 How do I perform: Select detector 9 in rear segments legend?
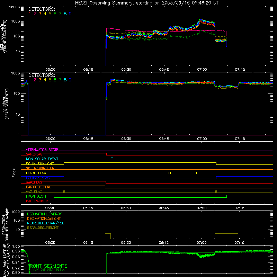[x=70, y=80]
